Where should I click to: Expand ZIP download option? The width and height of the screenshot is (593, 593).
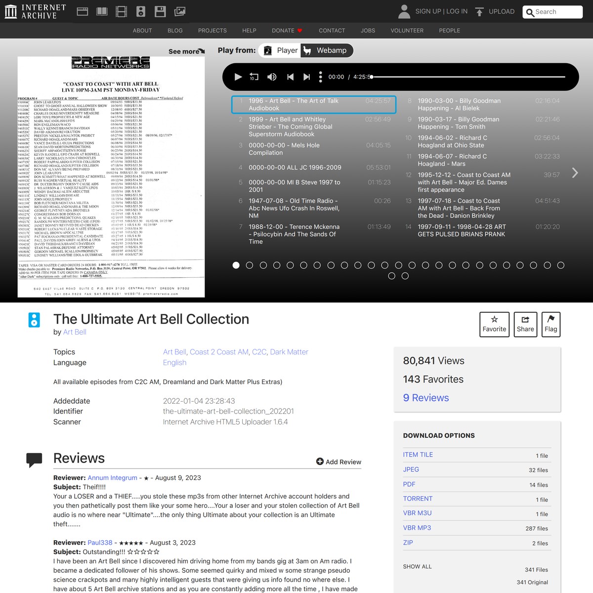pyautogui.click(x=408, y=543)
